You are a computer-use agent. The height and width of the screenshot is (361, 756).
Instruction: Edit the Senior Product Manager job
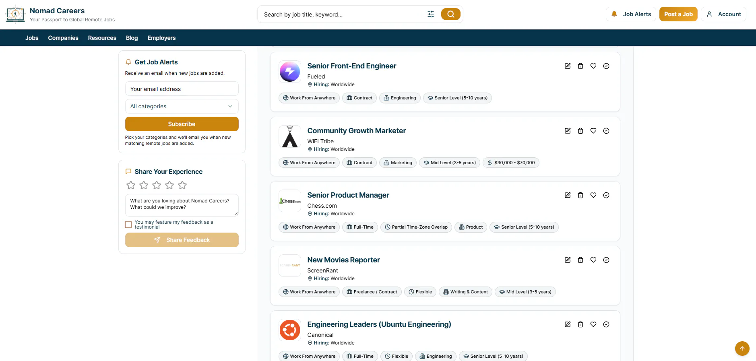[568, 195]
